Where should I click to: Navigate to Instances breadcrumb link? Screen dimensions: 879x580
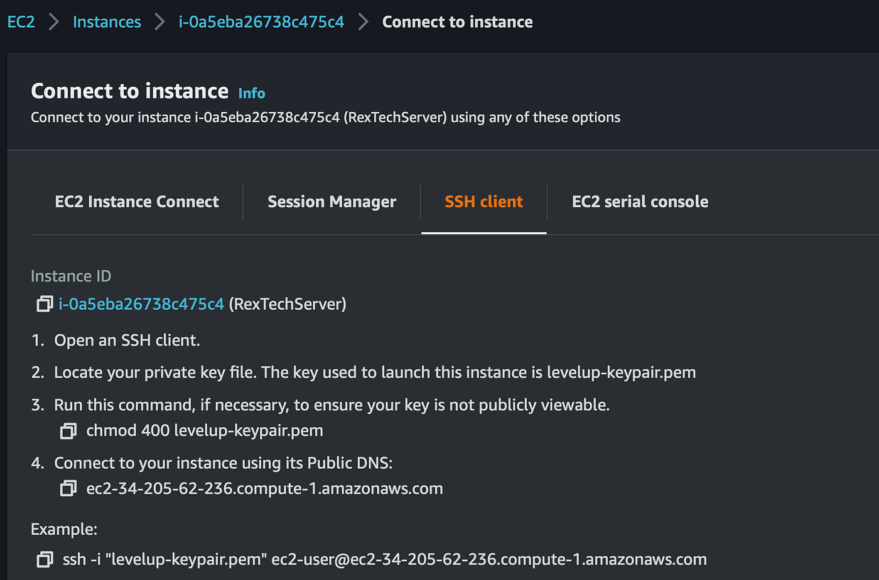point(107,22)
